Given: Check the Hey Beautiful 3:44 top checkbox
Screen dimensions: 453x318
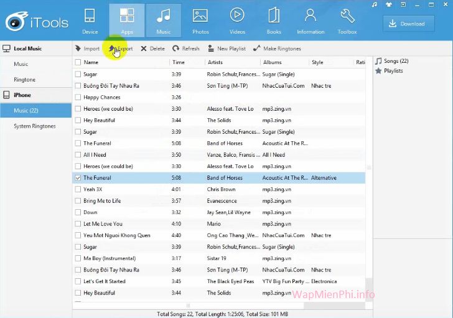Looking at the screenshot, I should pos(78,120).
